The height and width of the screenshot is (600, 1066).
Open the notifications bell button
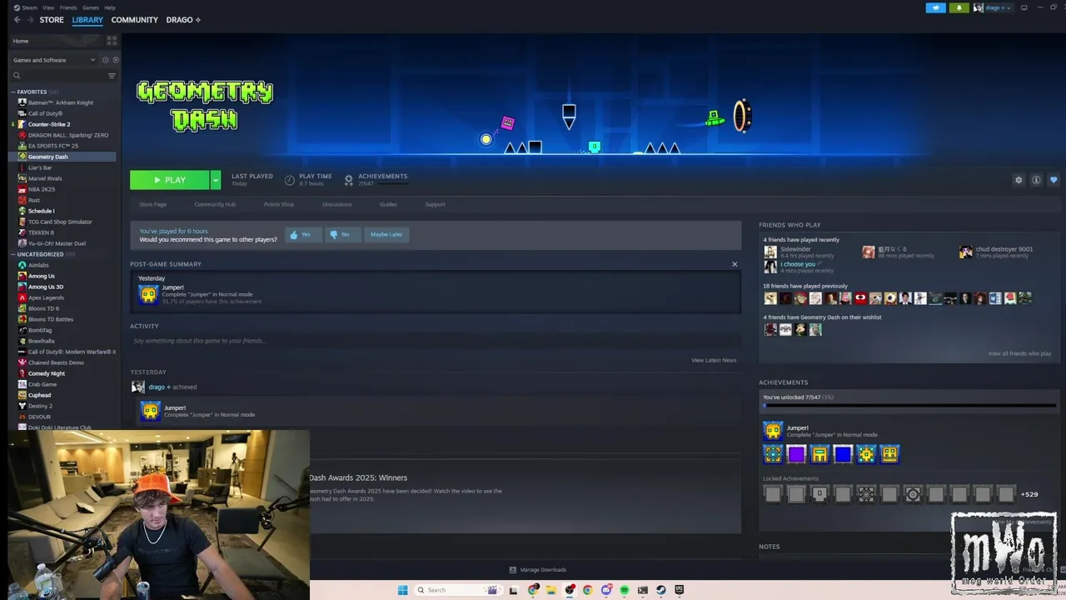959,7
